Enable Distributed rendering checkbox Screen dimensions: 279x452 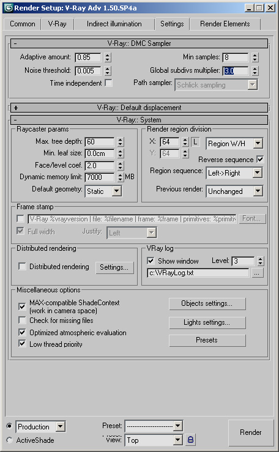point(22,266)
